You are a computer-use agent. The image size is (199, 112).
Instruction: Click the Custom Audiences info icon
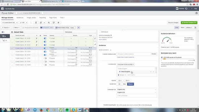pos(115,54)
